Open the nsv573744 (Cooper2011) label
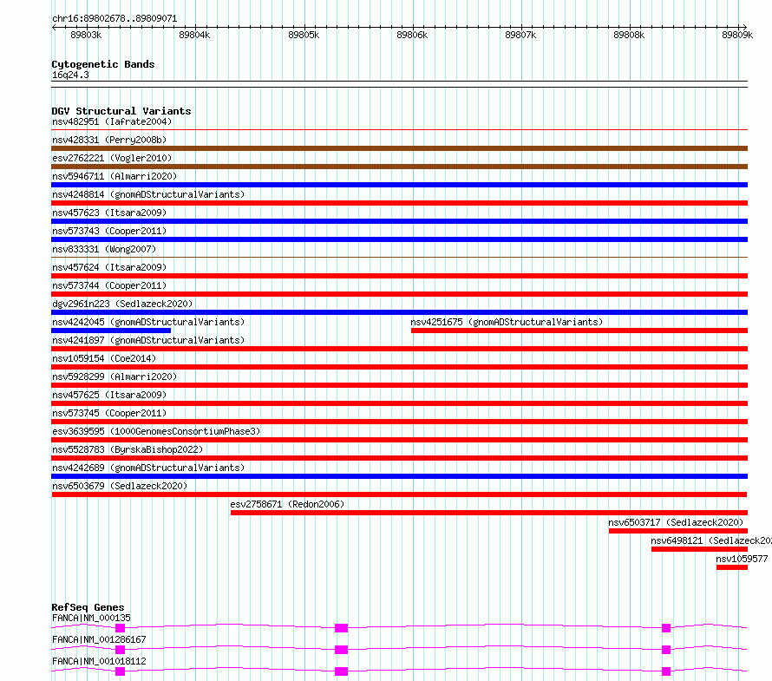The width and height of the screenshot is (772, 681). click(109, 285)
